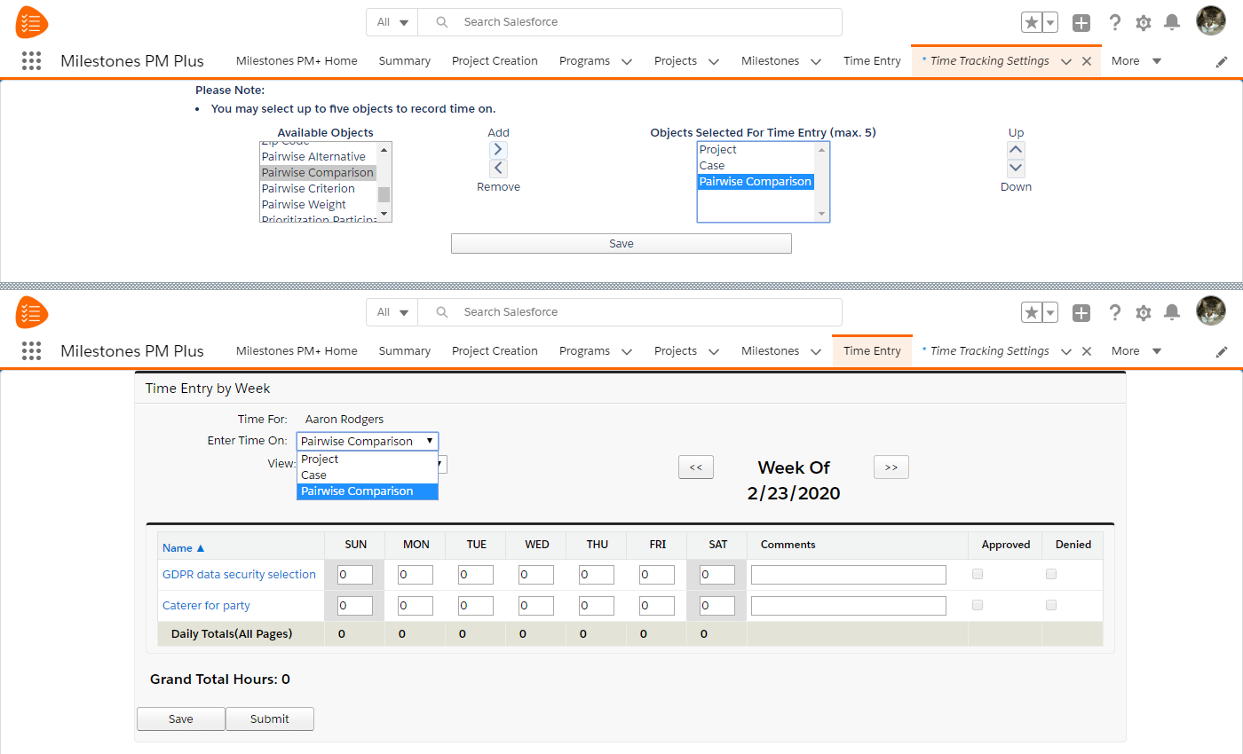The width and height of the screenshot is (1243, 754).
Task: Tick Denied checkbox for Caterer for party
Action: pyautogui.click(x=1051, y=605)
